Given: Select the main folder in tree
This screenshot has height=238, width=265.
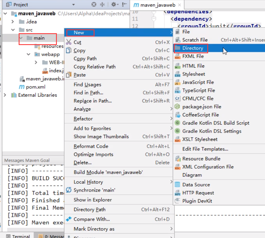Looking at the screenshot, I should coord(39,38).
